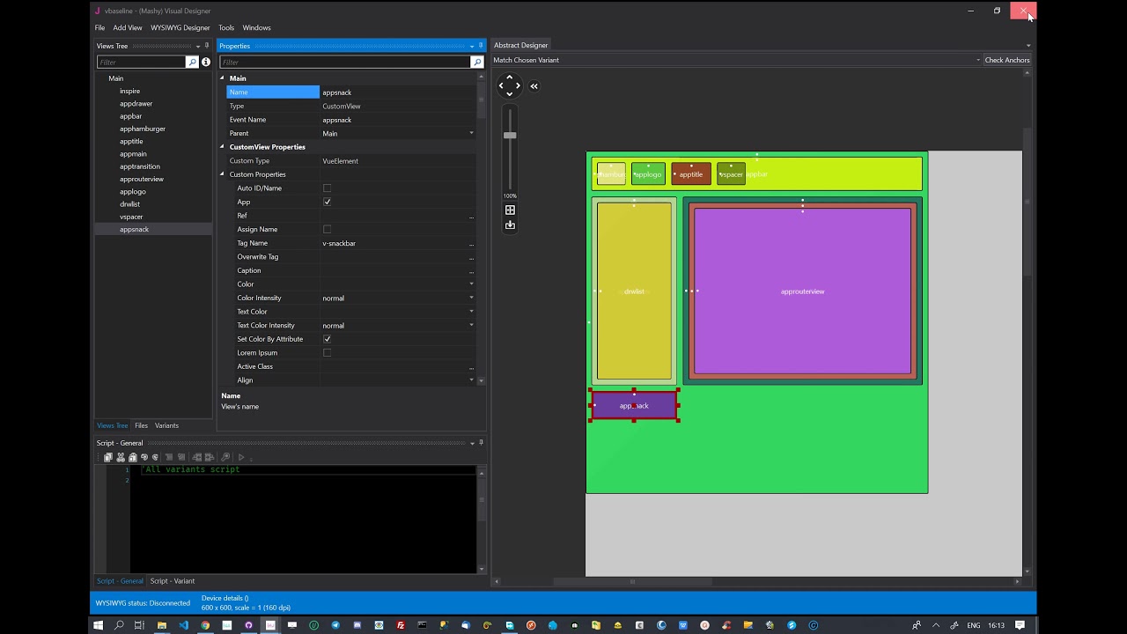Uncheck Set Color By Attribute
Viewport: 1127px width, 634px height.
(x=327, y=339)
